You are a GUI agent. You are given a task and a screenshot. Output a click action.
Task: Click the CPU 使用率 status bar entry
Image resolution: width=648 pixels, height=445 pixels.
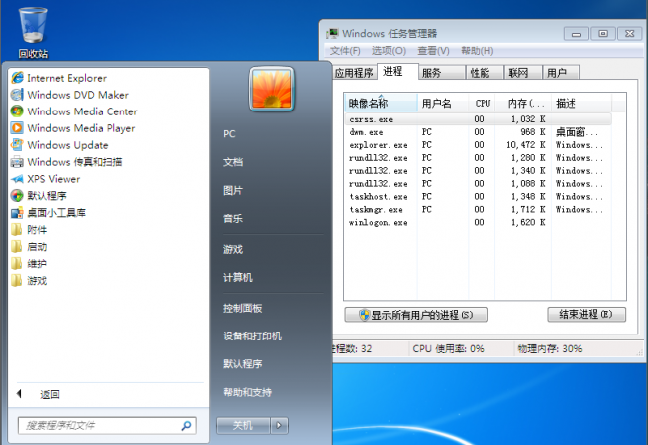click(448, 349)
